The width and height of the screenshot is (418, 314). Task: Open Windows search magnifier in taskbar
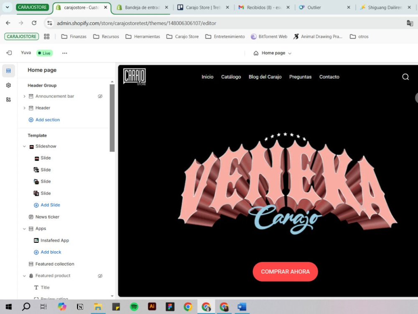pyautogui.click(x=26, y=306)
